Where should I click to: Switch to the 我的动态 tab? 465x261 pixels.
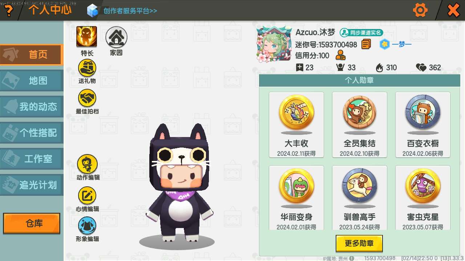pos(32,107)
